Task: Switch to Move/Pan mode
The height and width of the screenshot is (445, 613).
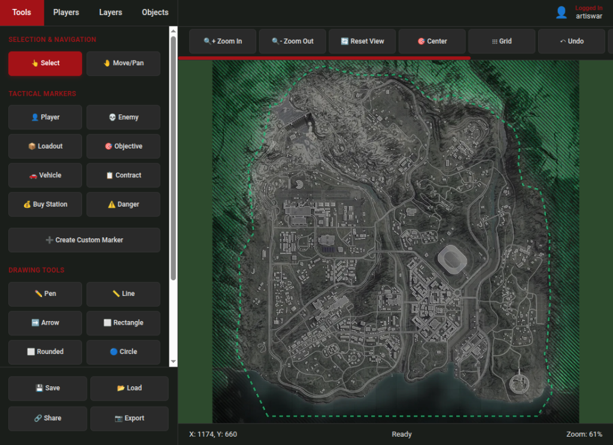Action: tap(123, 63)
